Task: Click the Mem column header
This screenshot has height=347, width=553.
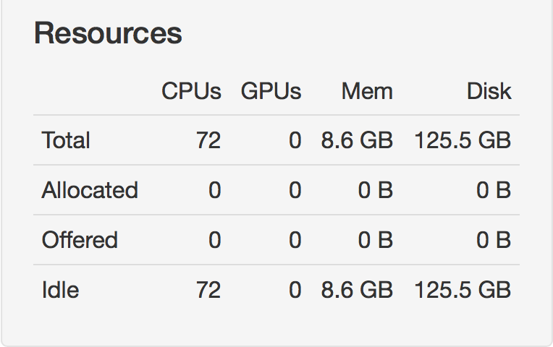Action: [x=367, y=91]
